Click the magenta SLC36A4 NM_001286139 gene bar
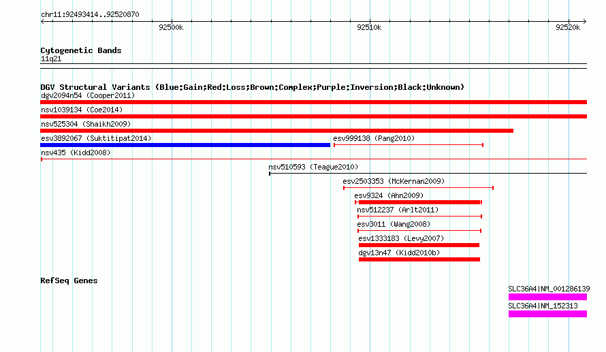Viewport: 606px width, 352px height. click(x=547, y=297)
